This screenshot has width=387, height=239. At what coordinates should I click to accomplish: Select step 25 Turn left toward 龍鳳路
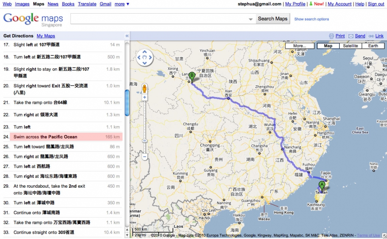click(x=62, y=147)
